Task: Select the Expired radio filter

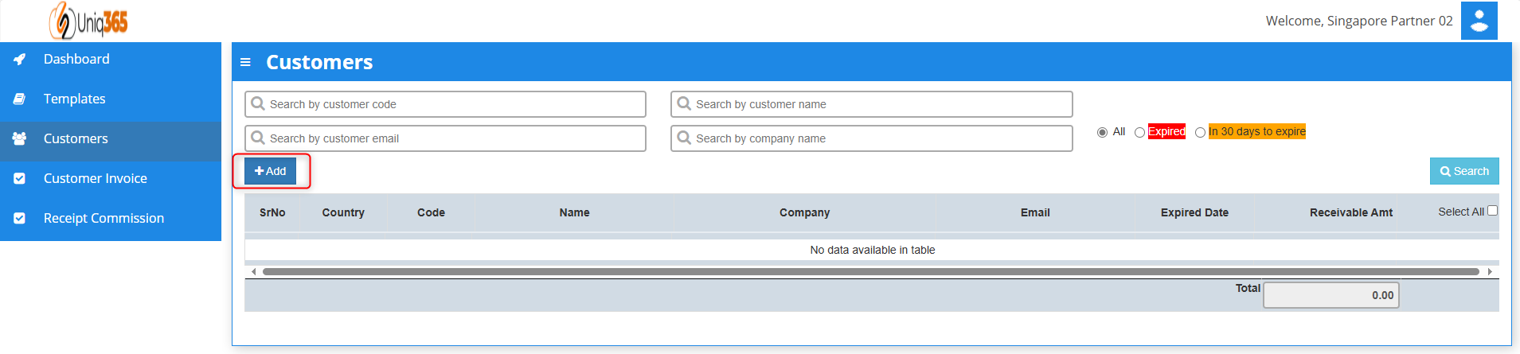Action: point(1140,133)
